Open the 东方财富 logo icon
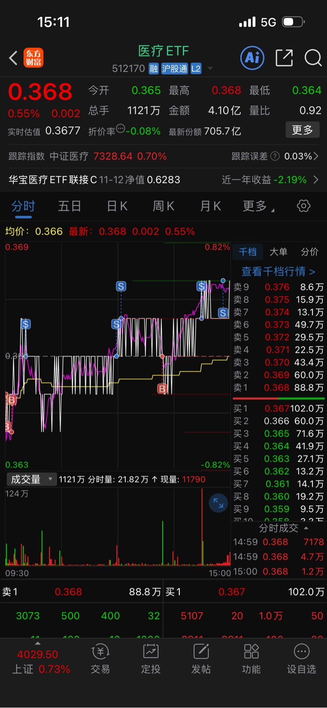The height and width of the screenshot is (708, 327). [x=33, y=58]
